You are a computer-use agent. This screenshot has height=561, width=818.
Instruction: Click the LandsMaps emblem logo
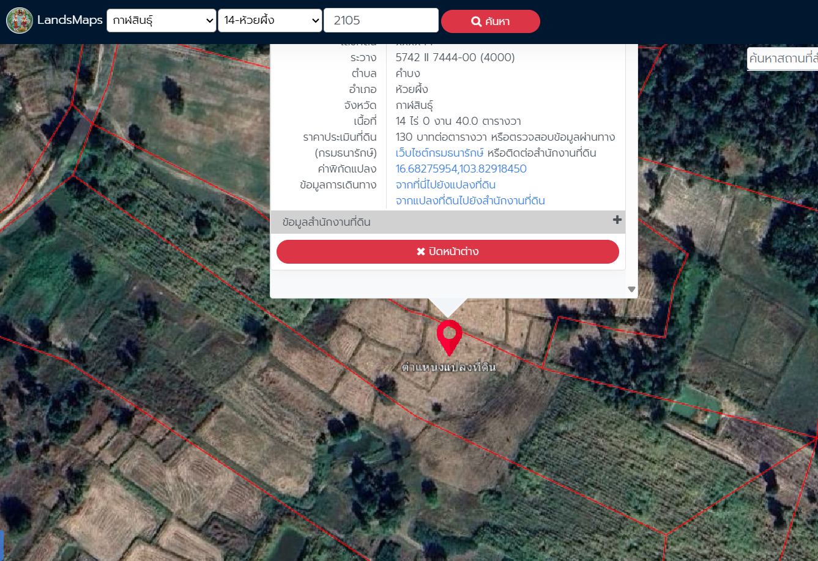coord(20,21)
